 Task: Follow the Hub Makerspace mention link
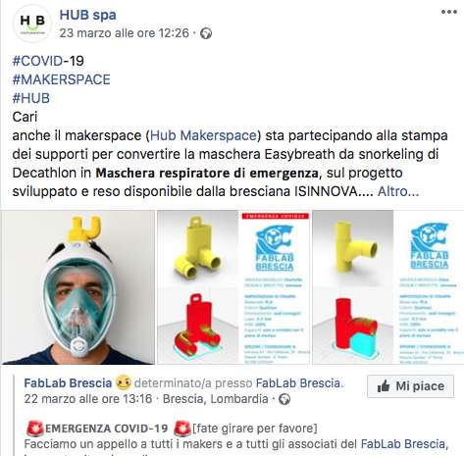click(203, 135)
